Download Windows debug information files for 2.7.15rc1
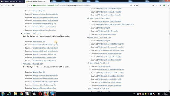The image size is (170, 96). click(110, 21)
